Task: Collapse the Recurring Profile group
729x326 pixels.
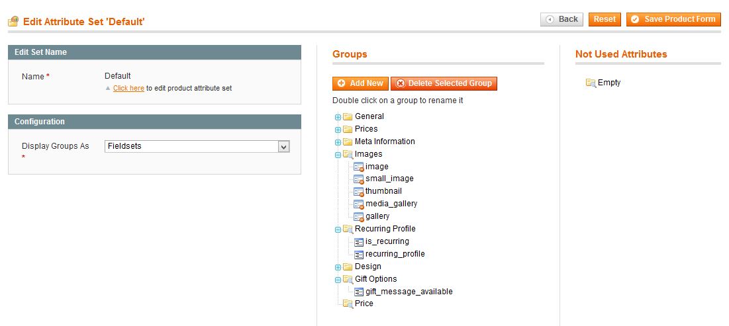Action: [338, 229]
